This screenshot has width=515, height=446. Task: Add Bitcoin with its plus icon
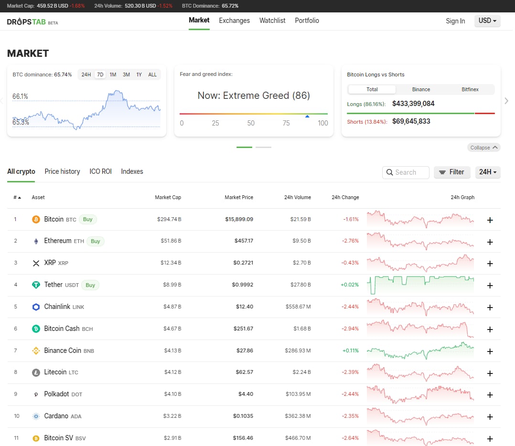pyautogui.click(x=490, y=220)
